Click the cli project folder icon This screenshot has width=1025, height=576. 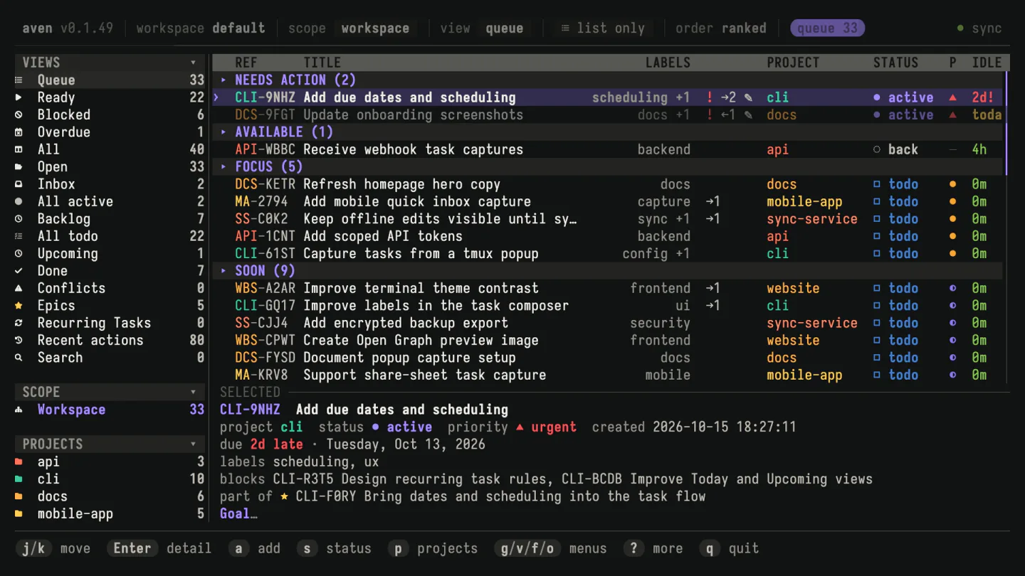pos(19,479)
